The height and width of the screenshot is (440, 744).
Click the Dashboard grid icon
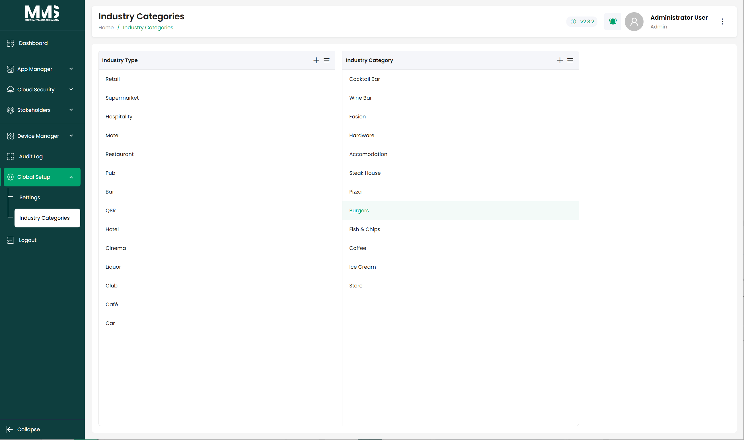(x=10, y=43)
